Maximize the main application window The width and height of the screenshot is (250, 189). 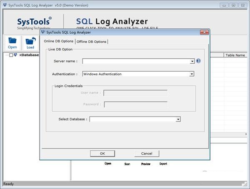[x=233, y=5]
